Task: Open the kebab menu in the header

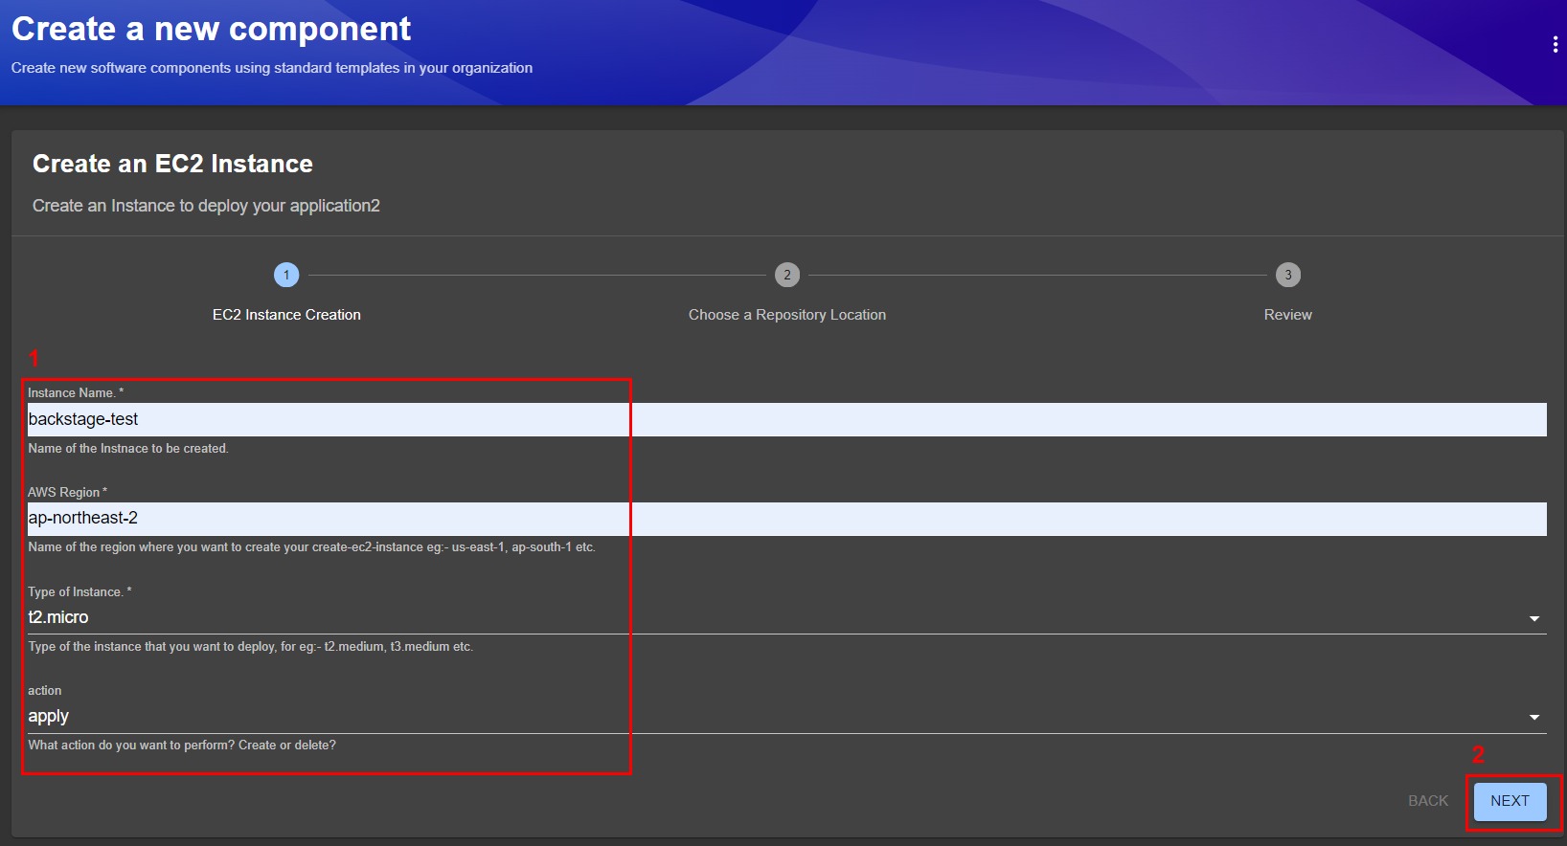Action: click(1555, 45)
